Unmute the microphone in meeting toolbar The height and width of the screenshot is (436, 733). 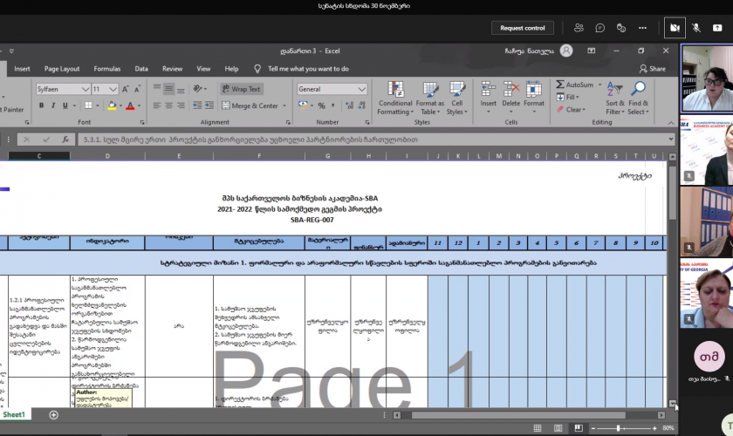point(696,28)
